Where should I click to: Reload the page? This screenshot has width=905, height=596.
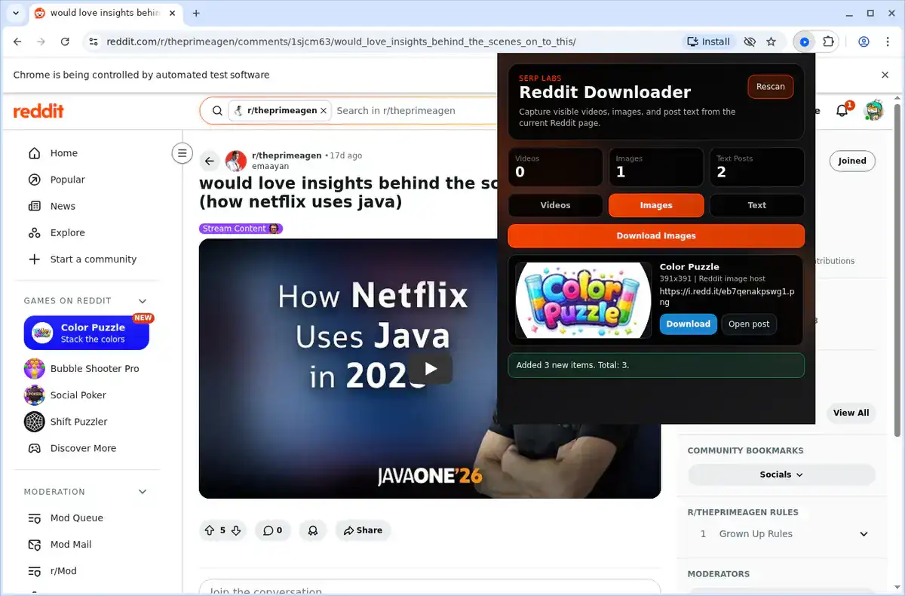[65, 42]
